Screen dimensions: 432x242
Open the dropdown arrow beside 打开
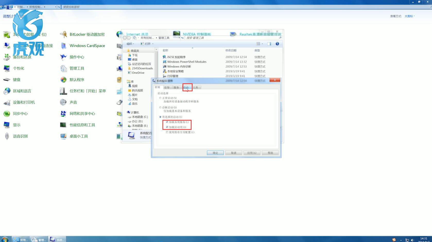point(153,44)
